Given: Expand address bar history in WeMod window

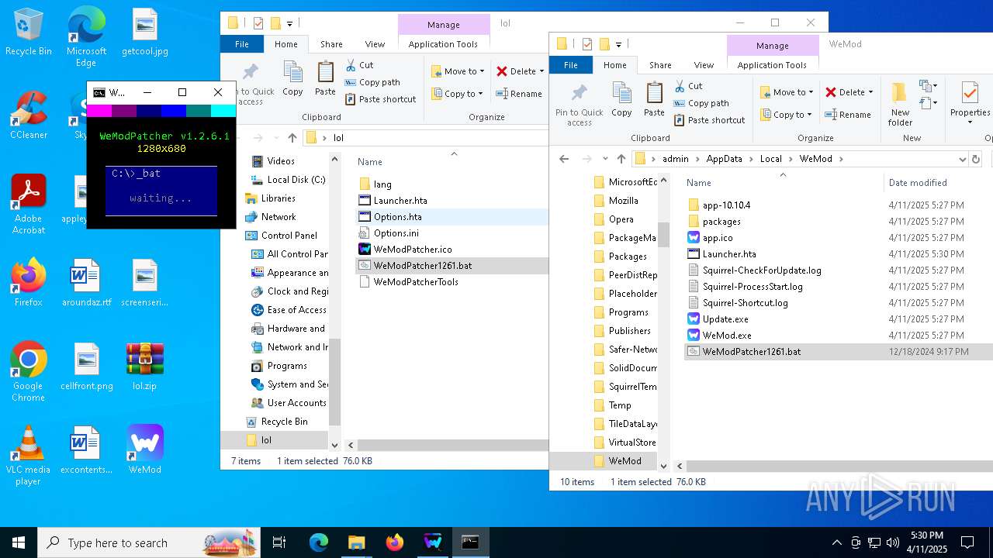Looking at the screenshot, I should coord(962,159).
